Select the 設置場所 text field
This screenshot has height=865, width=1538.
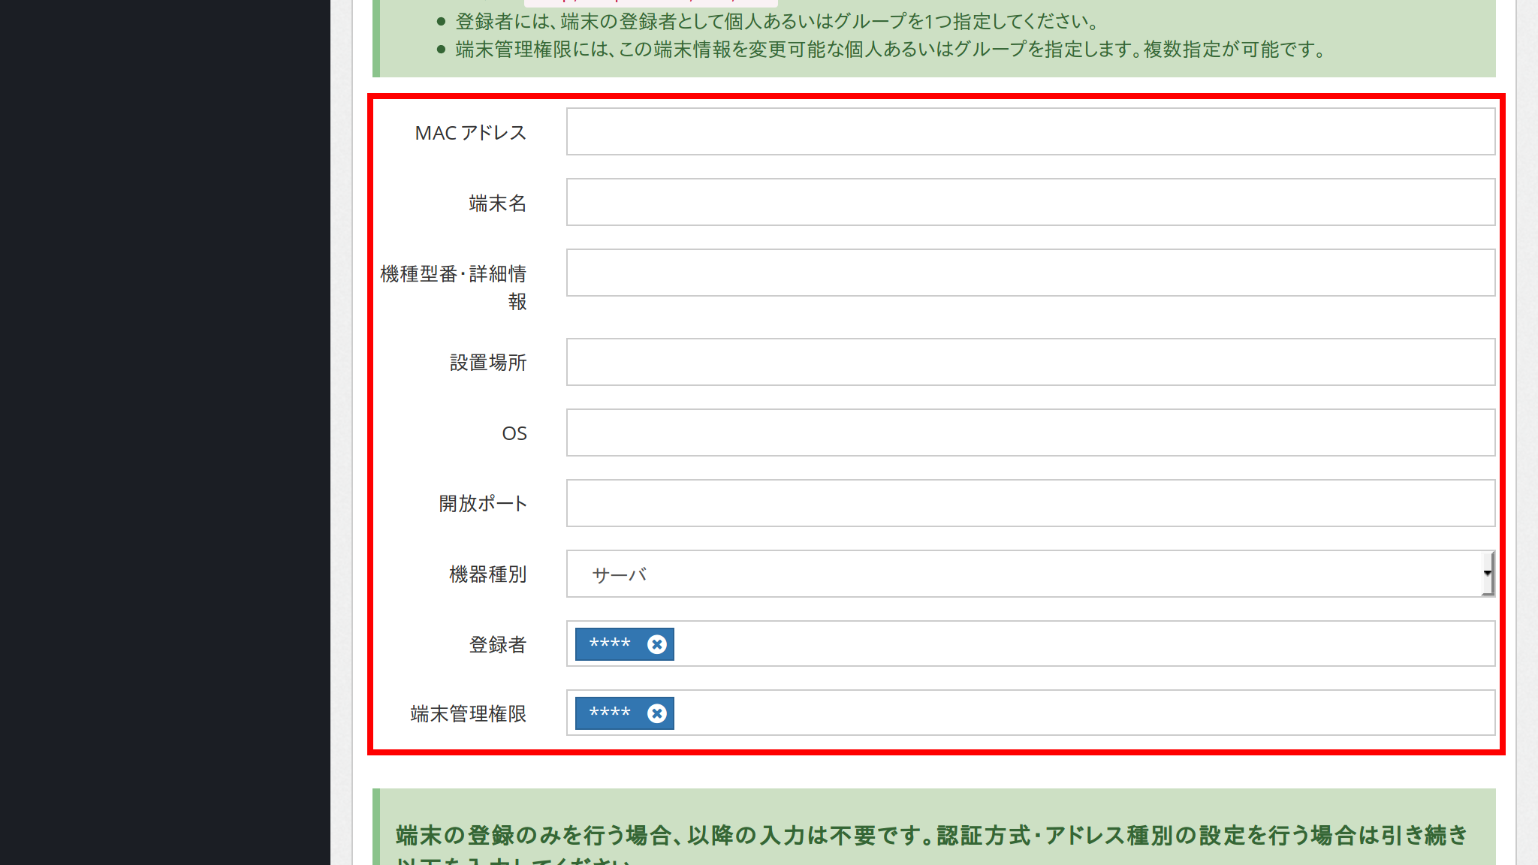(1030, 362)
